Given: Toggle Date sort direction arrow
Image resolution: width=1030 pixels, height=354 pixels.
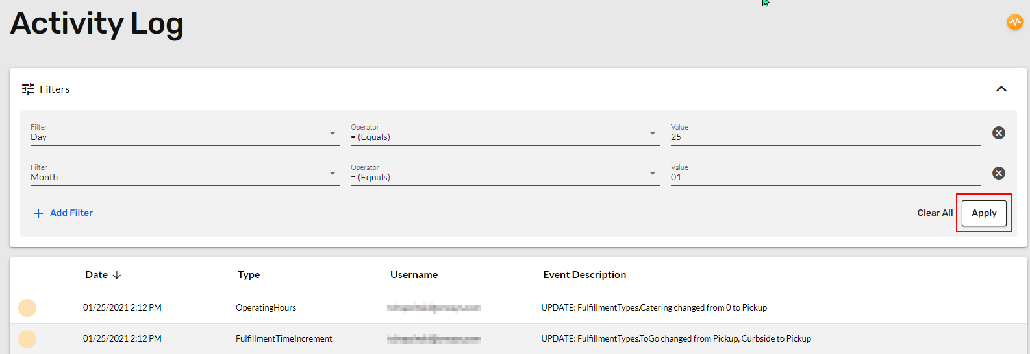Looking at the screenshot, I should (117, 275).
